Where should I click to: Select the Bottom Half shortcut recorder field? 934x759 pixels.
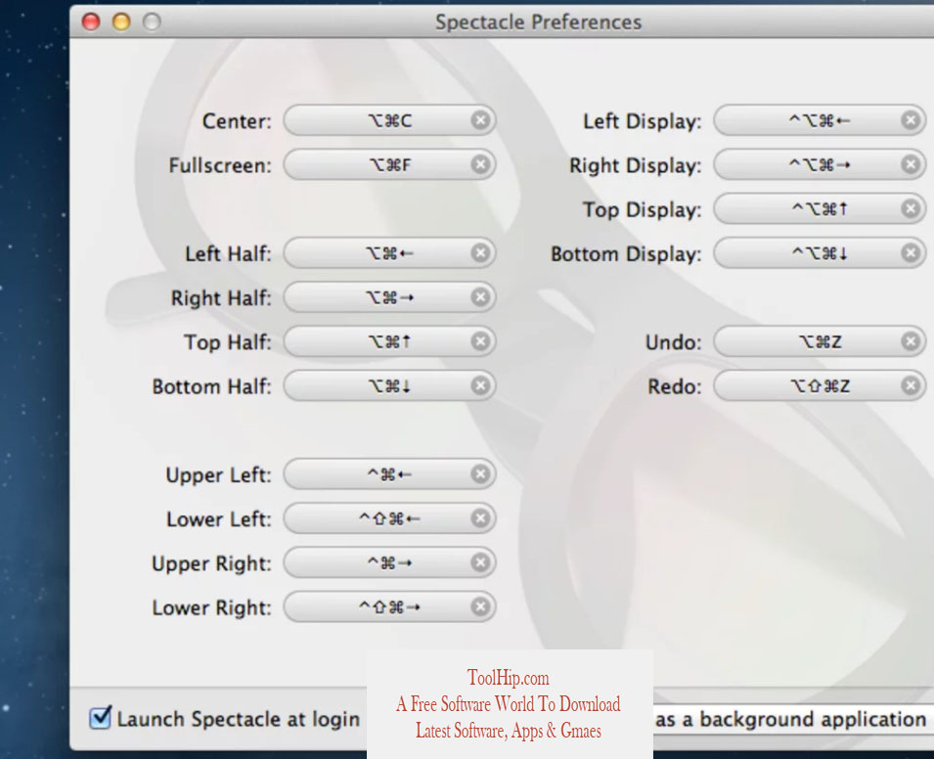(389, 386)
